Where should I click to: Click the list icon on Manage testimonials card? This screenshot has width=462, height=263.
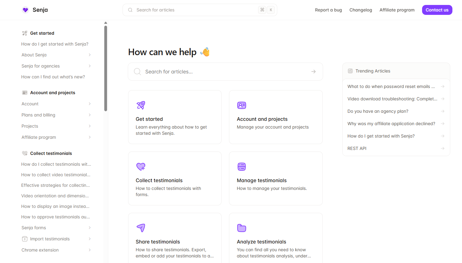coord(242,167)
